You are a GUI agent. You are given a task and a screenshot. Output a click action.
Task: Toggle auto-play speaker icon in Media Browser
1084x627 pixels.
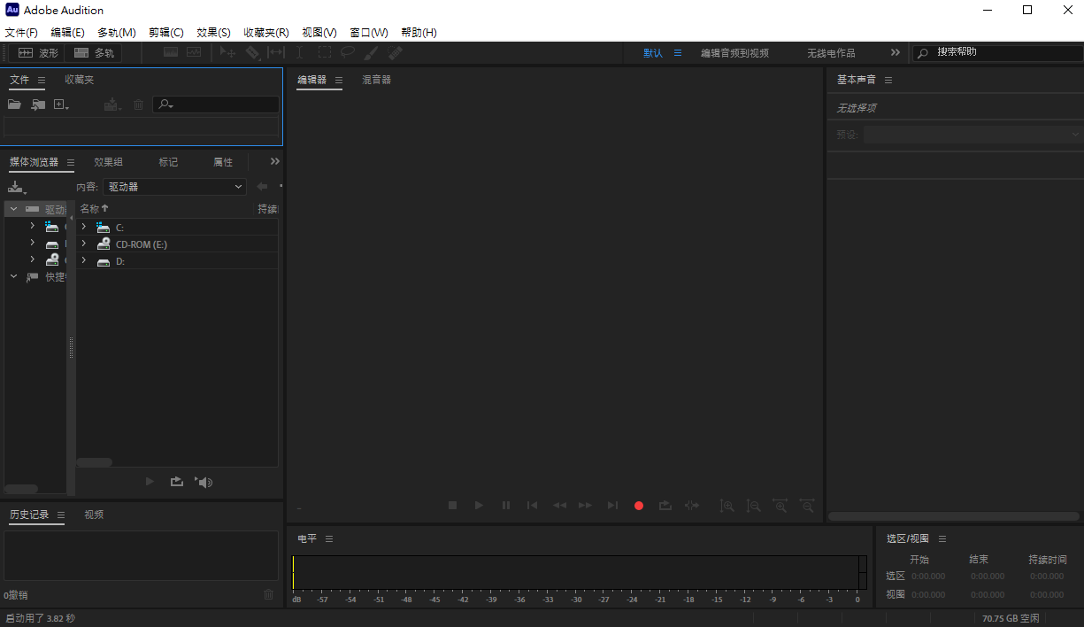point(204,482)
